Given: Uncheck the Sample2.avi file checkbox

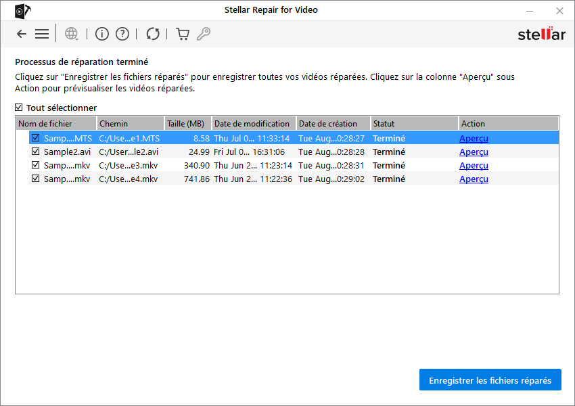Looking at the screenshot, I should (x=36, y=152).
